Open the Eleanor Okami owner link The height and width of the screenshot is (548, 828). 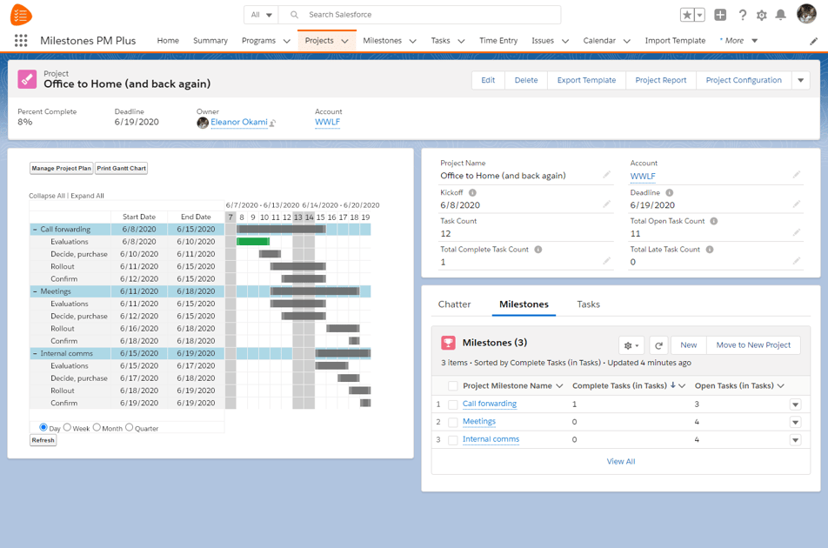pyautogui.click(x=239, y=123)
